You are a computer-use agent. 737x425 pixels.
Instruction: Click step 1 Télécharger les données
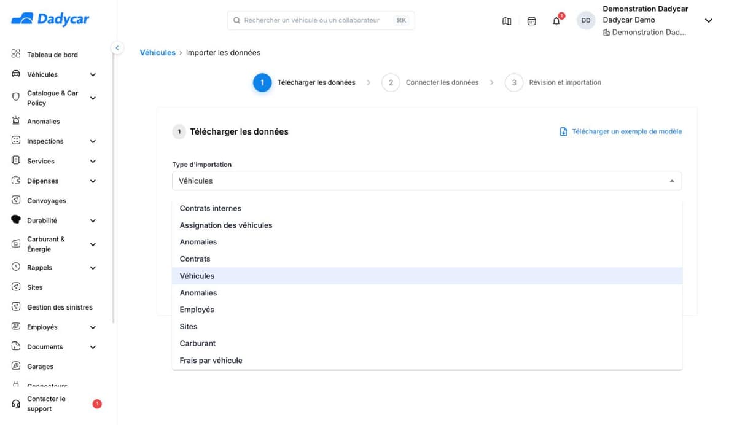305,82
